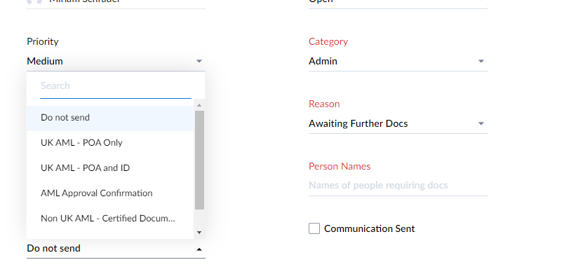
Task: Click the Reason field caret arrow
Action: [x=481, y=124]
